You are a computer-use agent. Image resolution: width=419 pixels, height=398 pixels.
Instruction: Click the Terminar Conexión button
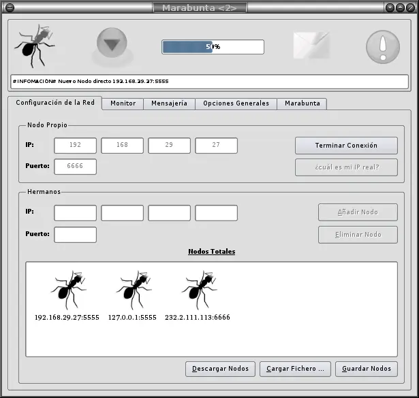pos(346,146)
